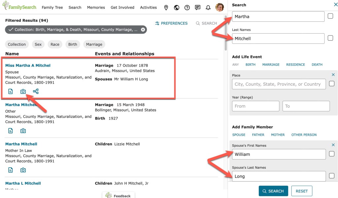Click the RESET button
Viewport: 338px width, 198px height.
(x=302, y=191)
